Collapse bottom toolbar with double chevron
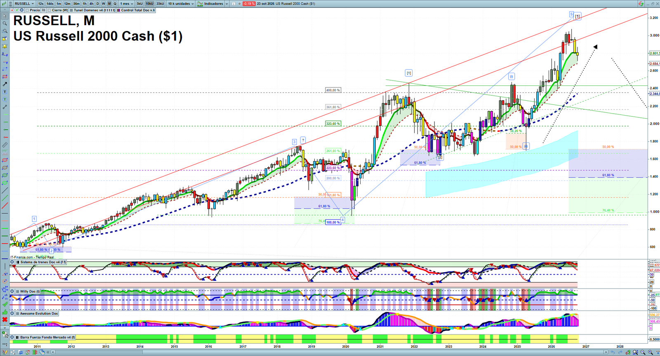The width and height of the screenshot is (660, 356). point(48,352)
